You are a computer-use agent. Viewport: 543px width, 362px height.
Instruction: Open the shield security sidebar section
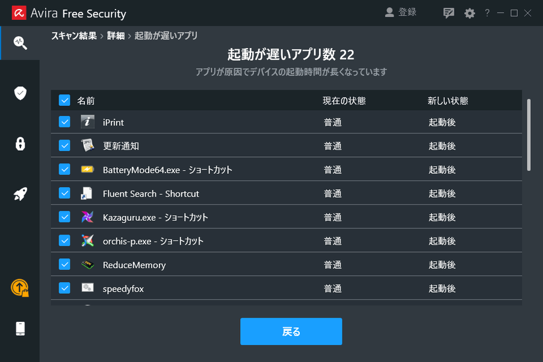tap(20, 93)
